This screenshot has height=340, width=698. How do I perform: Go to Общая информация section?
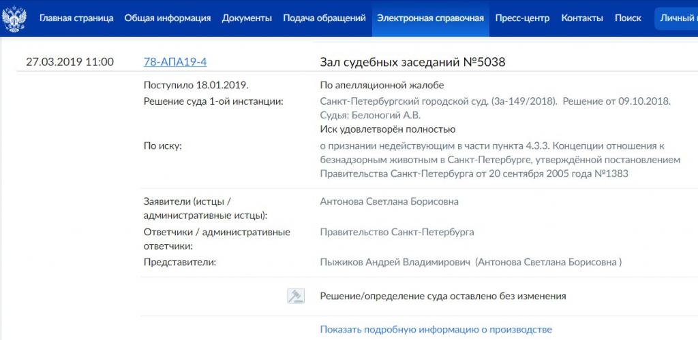click(168, 18)
